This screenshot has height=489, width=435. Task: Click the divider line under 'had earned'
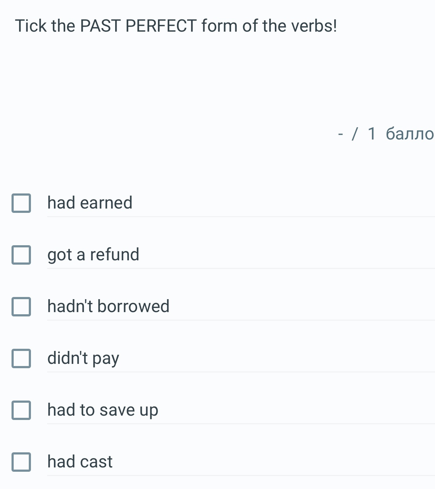pyautogui.click(x=240, y=217)
